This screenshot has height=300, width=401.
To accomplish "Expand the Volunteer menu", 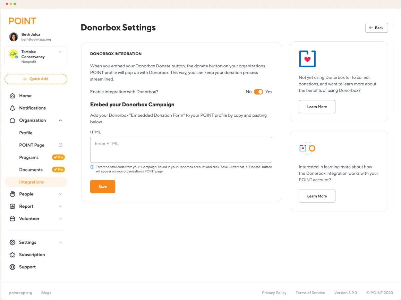I will [x=61, y=218].
